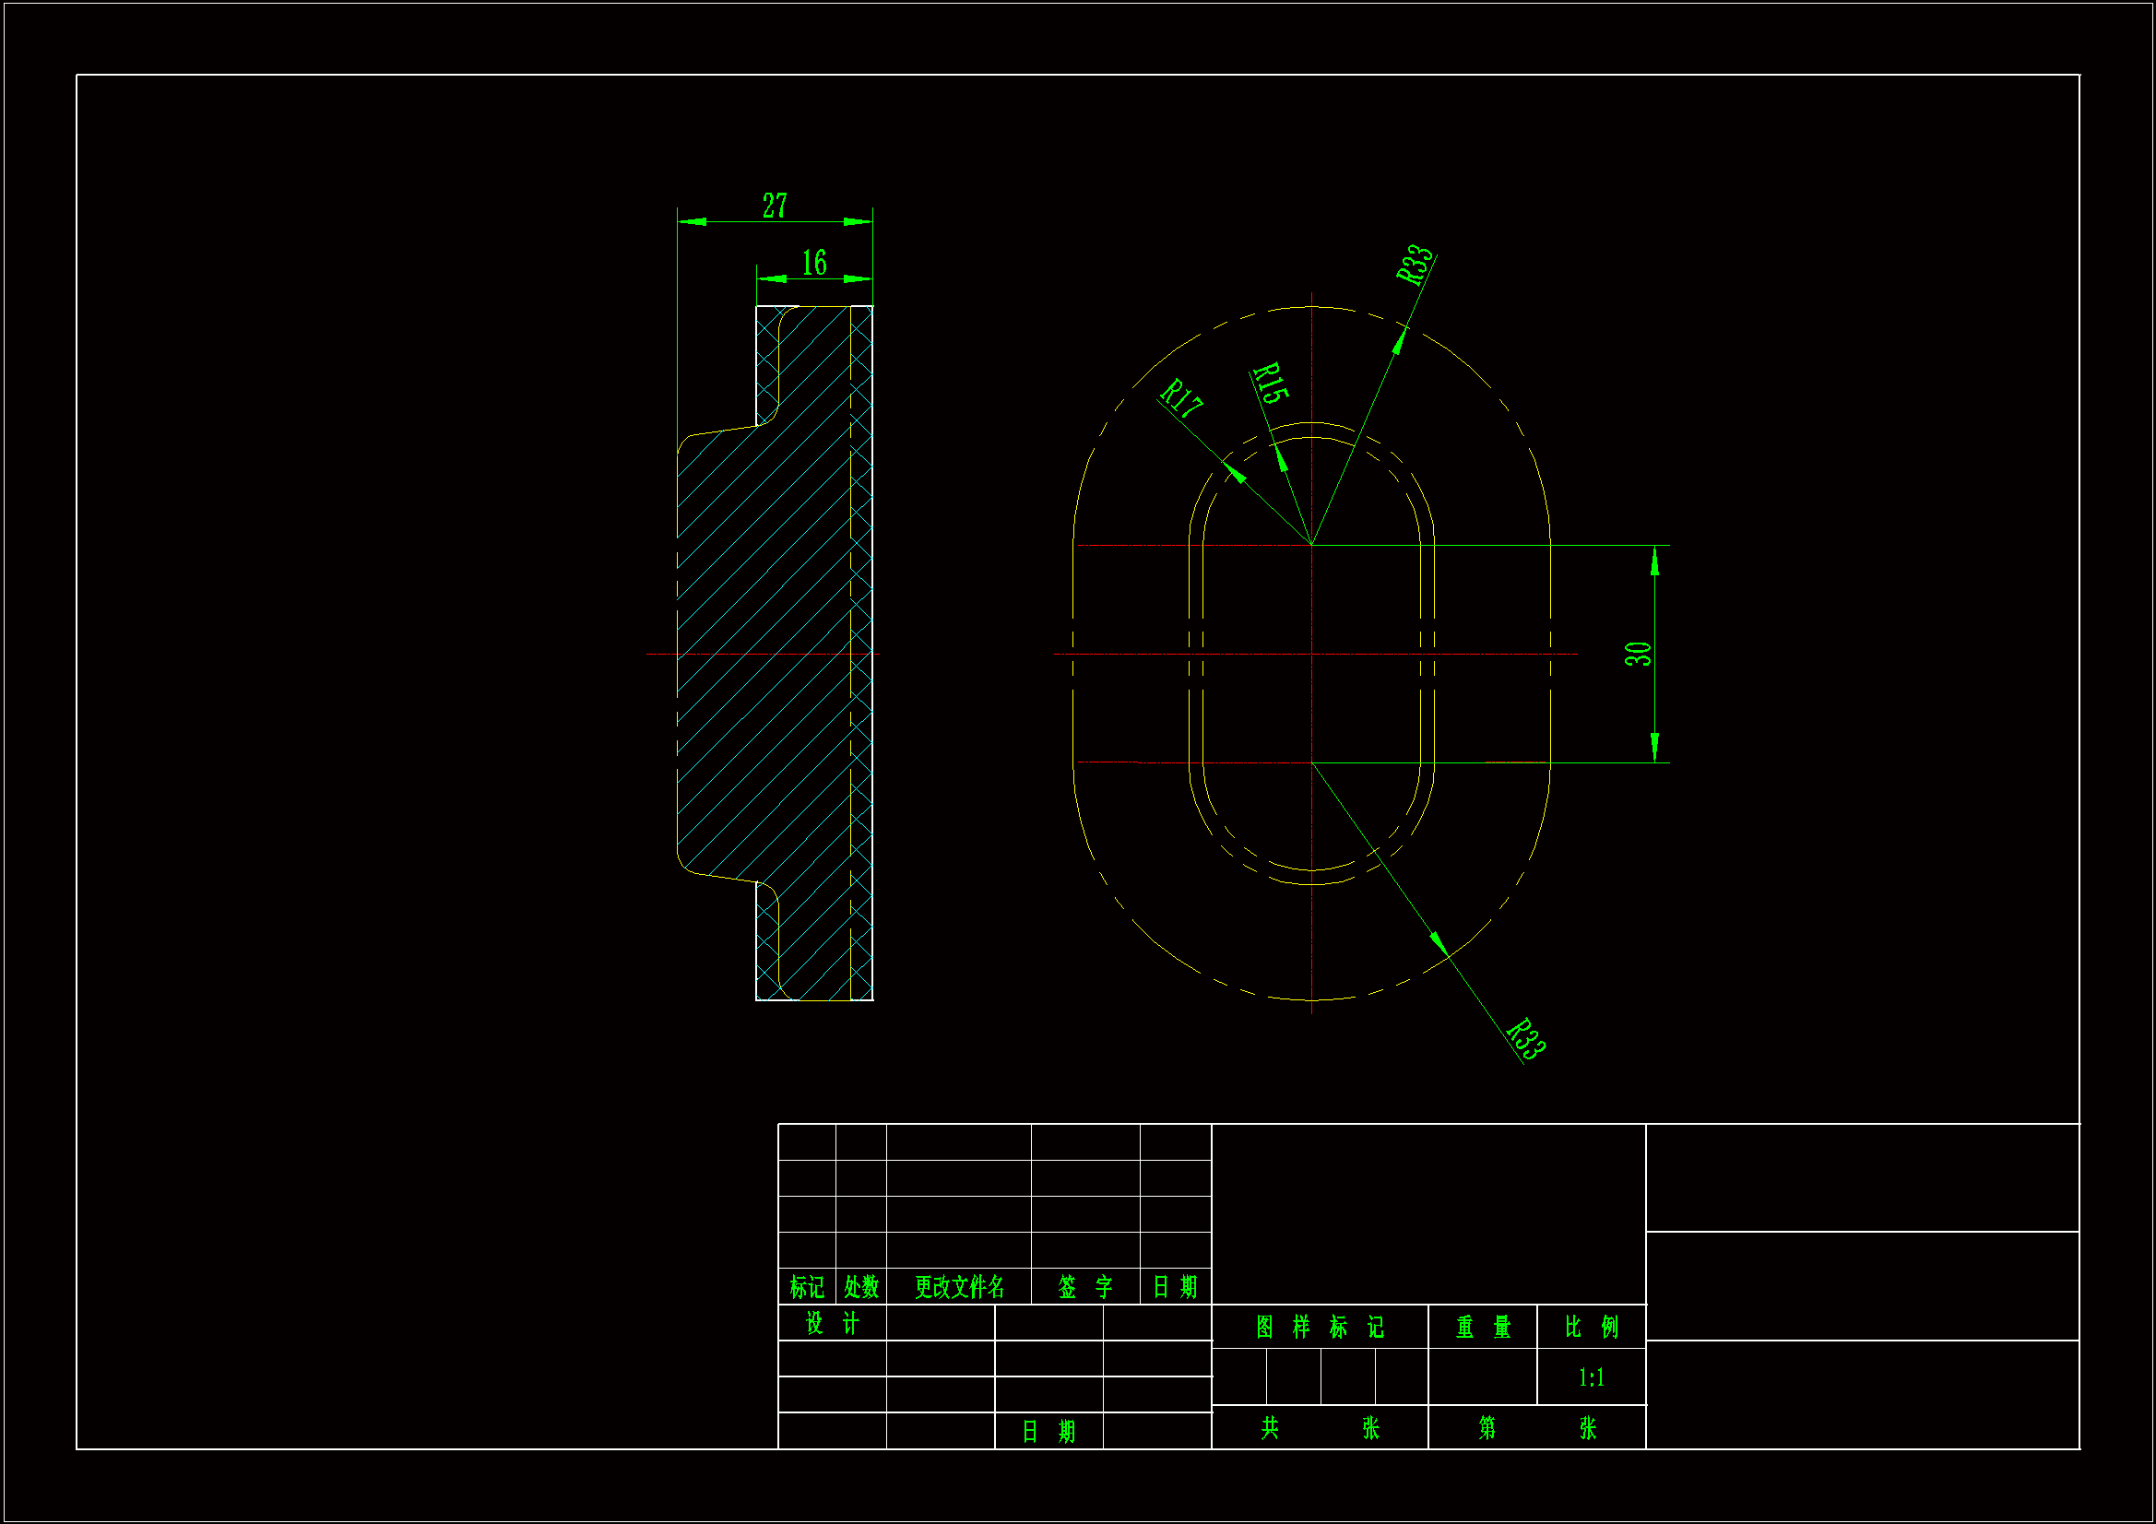Click the 27 dimension text
The image size is (2156, 1524).
pyautogui.click(x=774, y=206)
